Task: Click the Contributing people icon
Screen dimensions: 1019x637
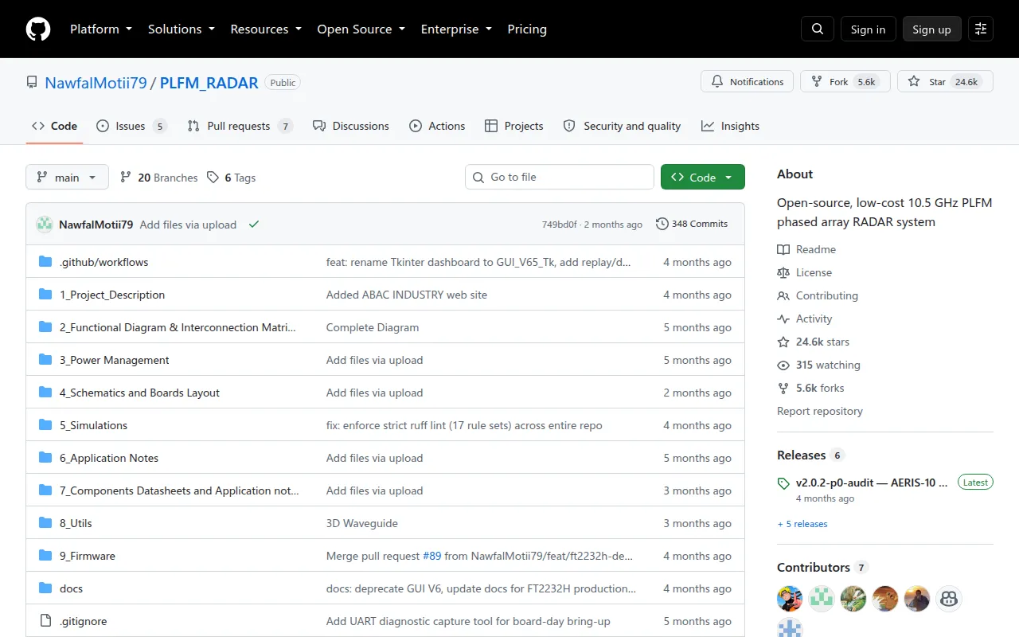Action: tap(783, 295)
